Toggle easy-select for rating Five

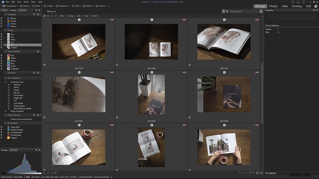click(2, 45)
